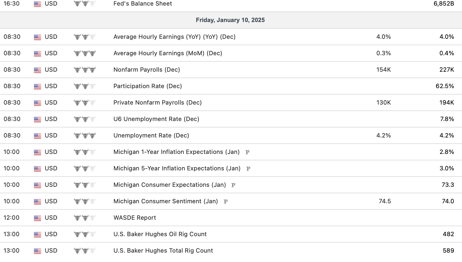Click US flag beside U6 Unemployment Rate
Screen dimensions: 462x262
pyautogui.click(x=37, y=119)
